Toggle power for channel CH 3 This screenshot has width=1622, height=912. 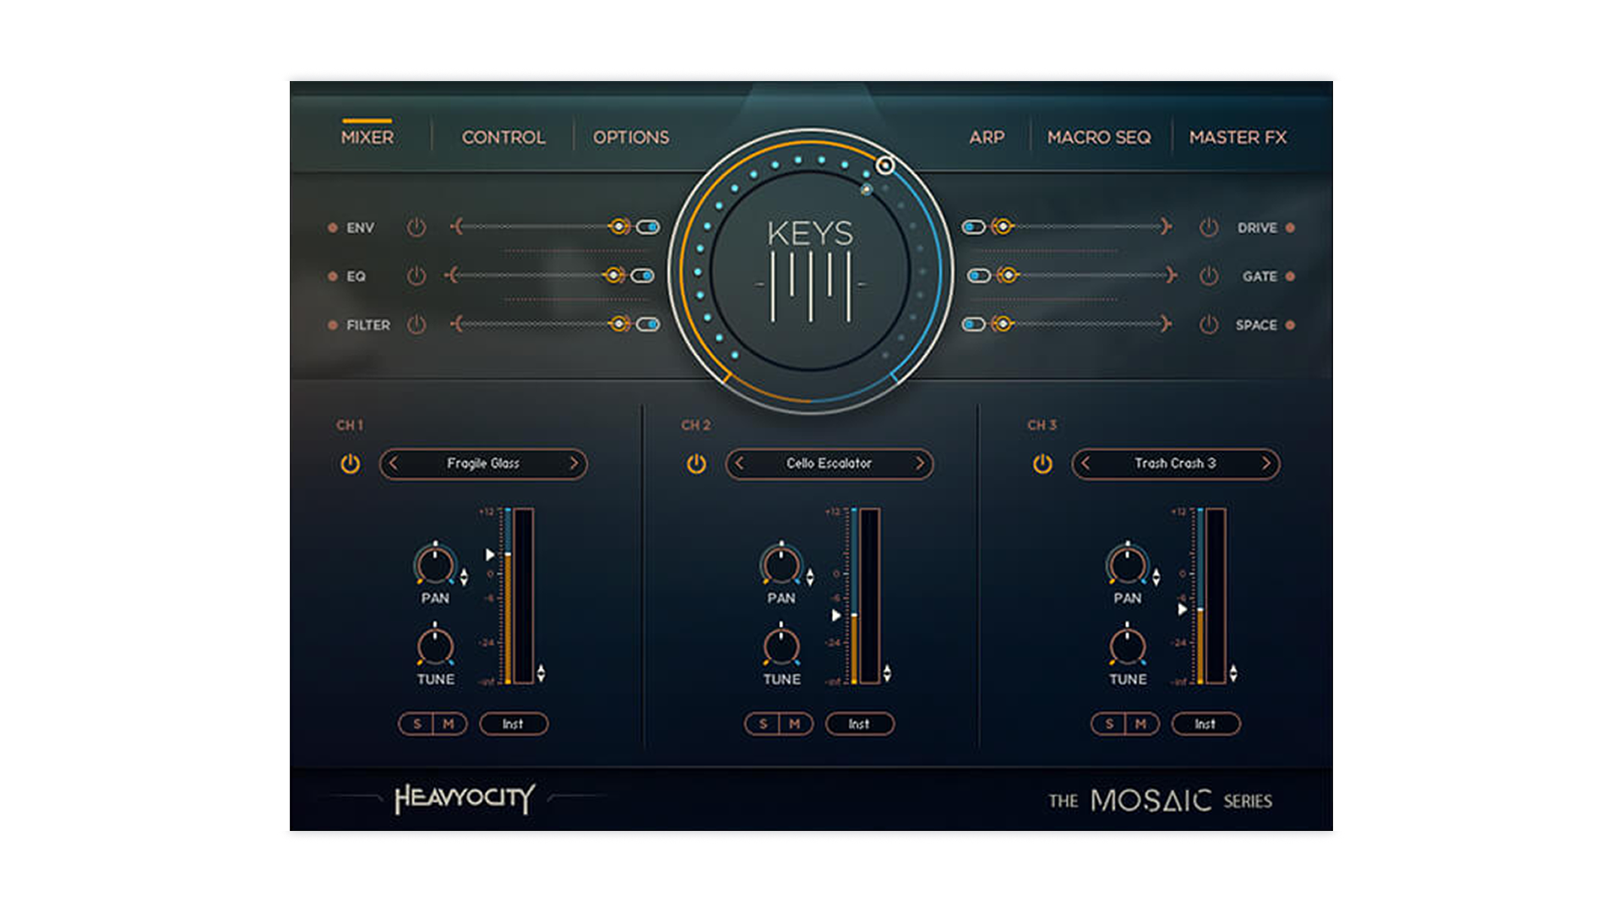1042,464
